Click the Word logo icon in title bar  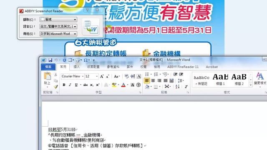point(43,60)
